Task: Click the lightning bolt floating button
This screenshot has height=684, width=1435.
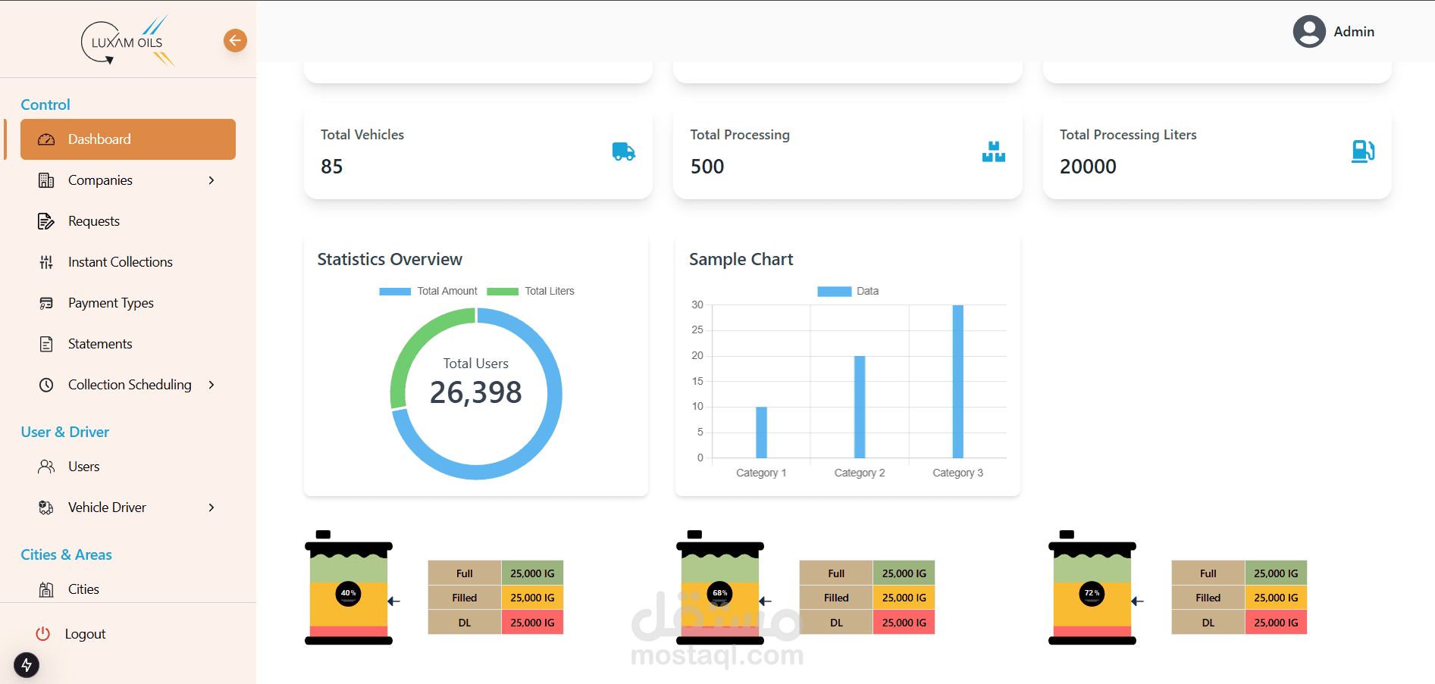Action: point(27,665)
